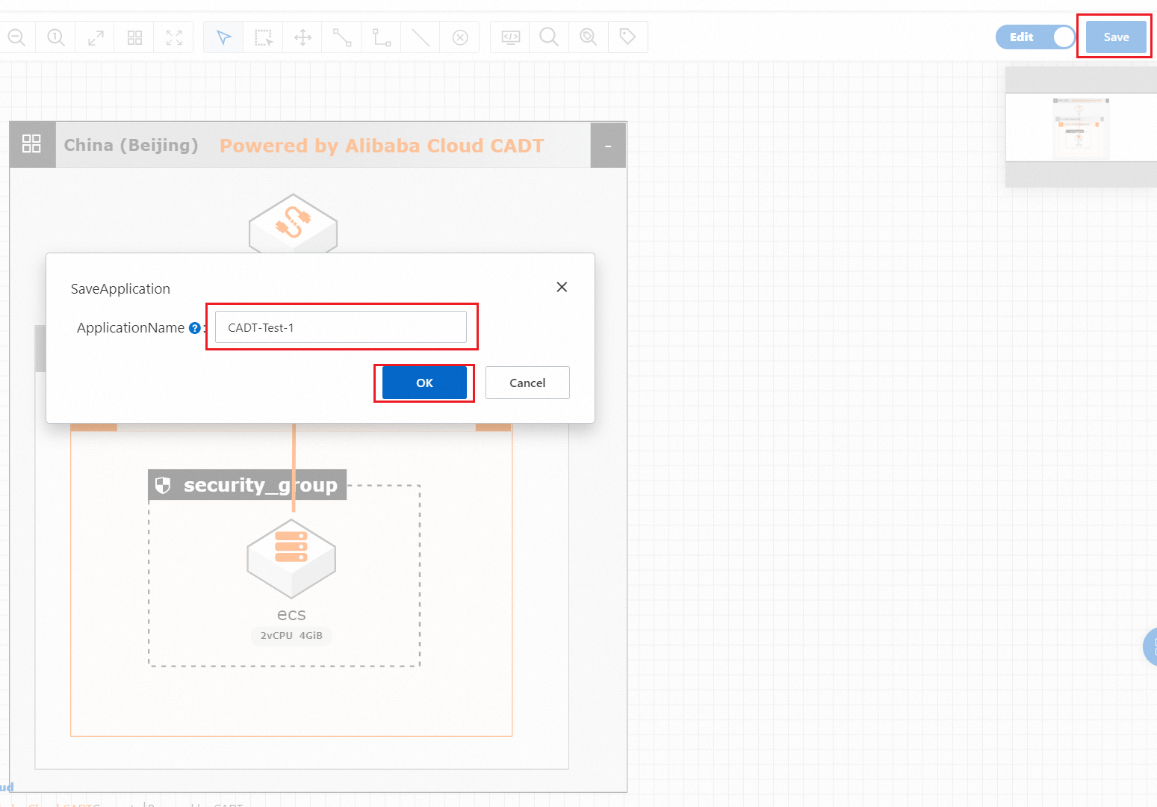Click the search magnifier toolbar icon
The width and height of the screenshot is (1157, 807).
(549, 37)
